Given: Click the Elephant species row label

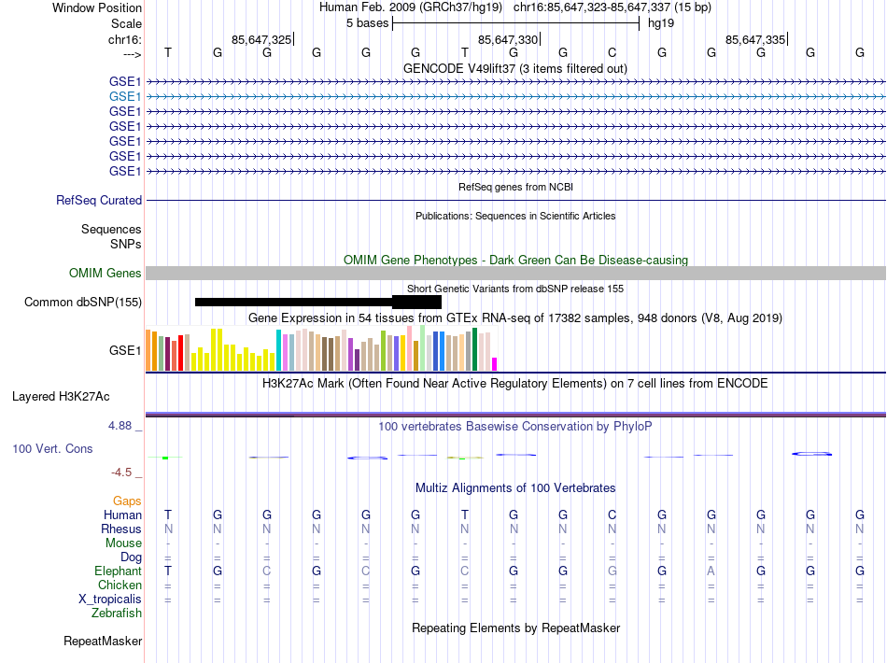Looking at the screenshot, I should (118, 571).
